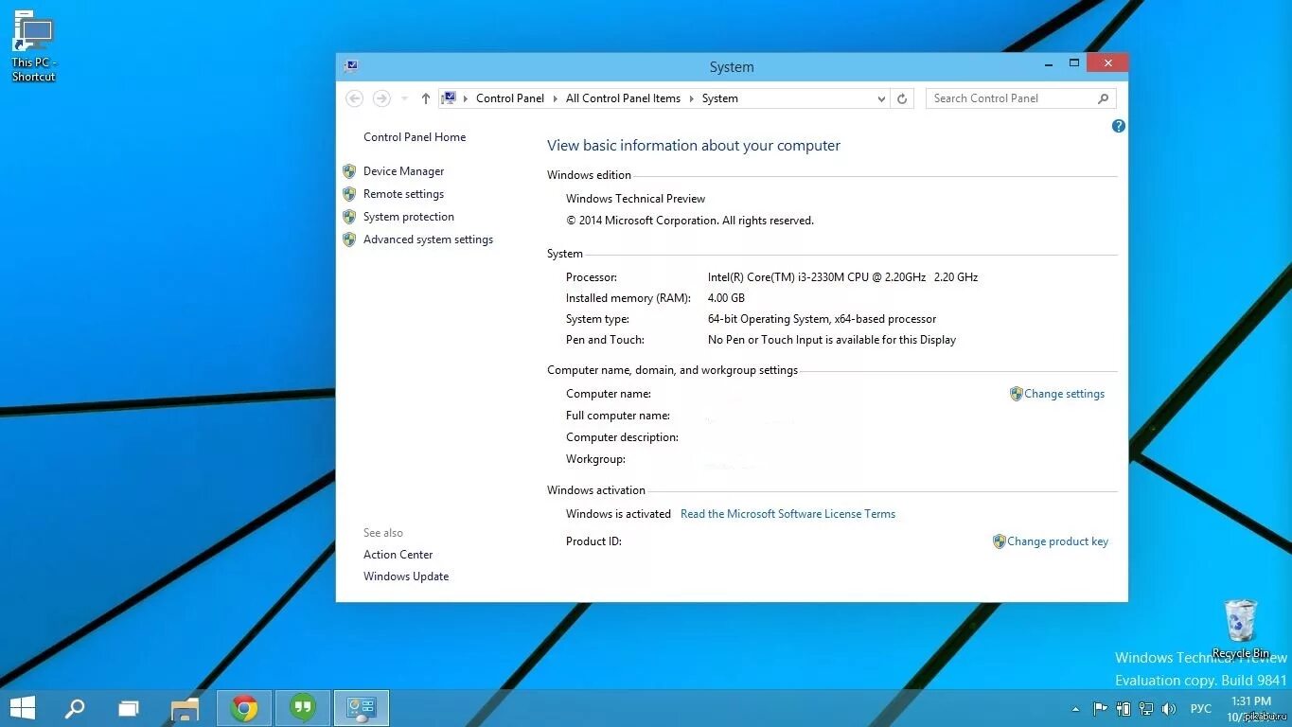The width and height of the screenshot is (1292, 727).
Task: Minimize the System window
Action: click(x=1049, y=64)
